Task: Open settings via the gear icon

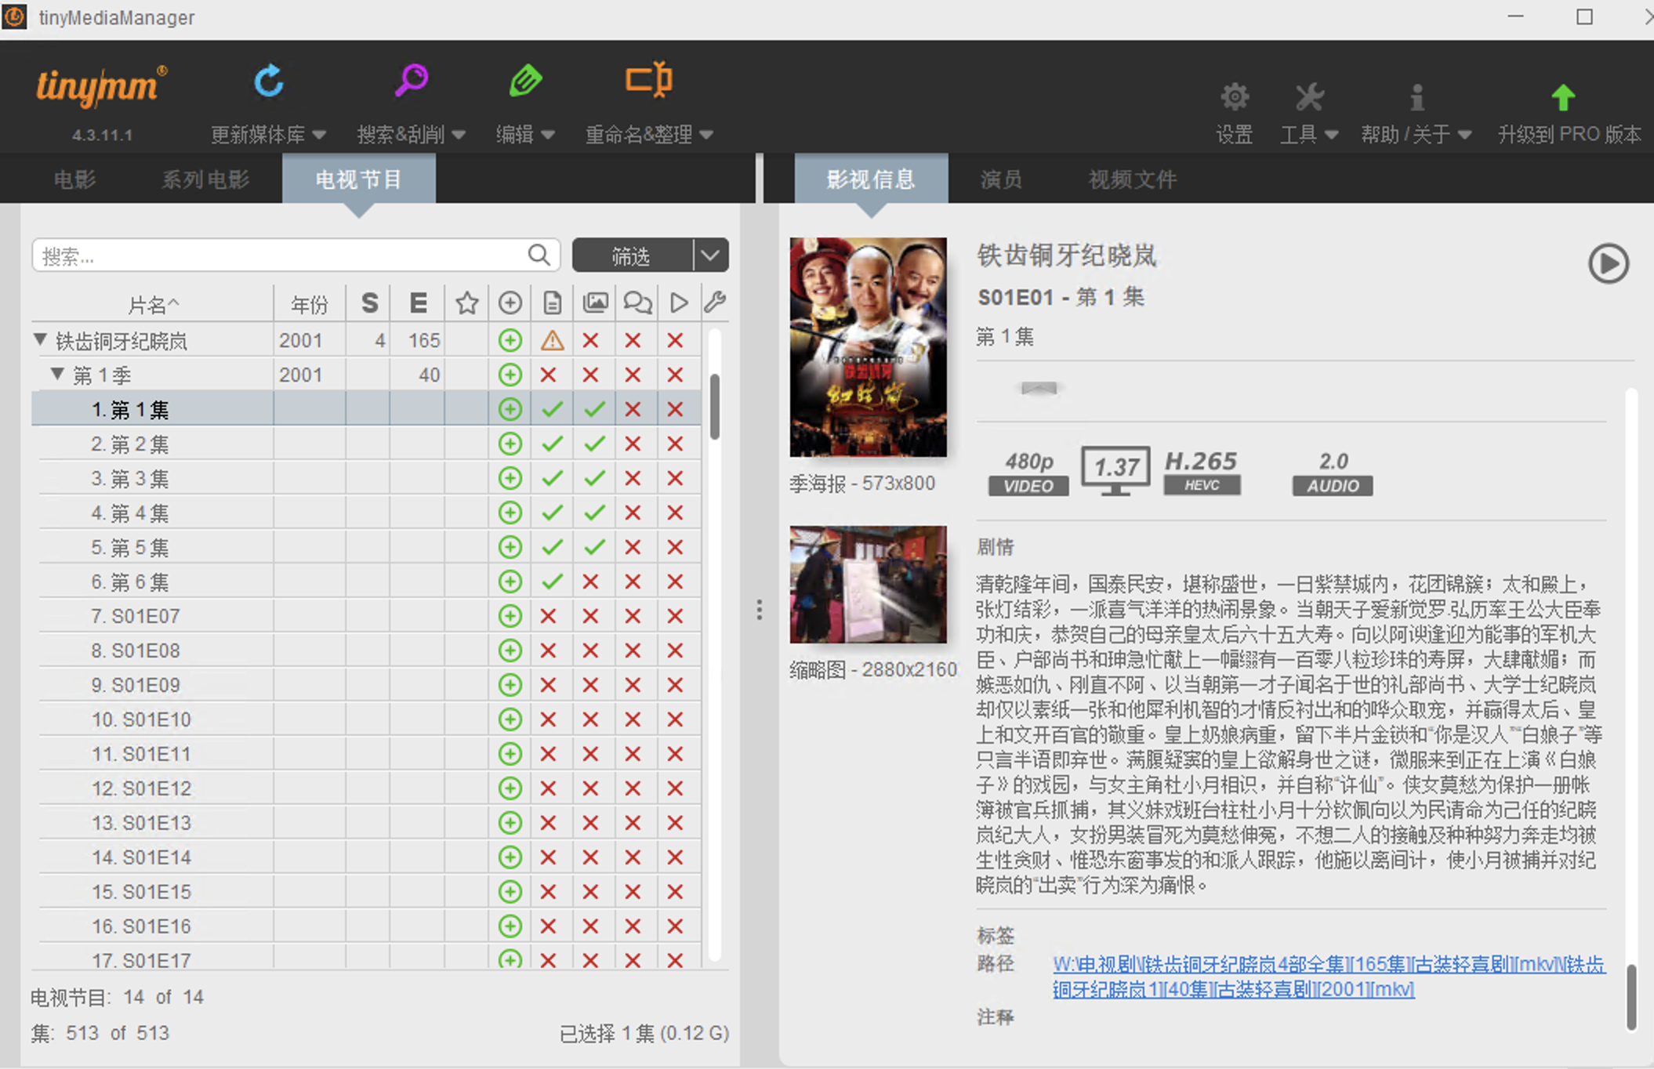Action: click(x=1234, y=98)
